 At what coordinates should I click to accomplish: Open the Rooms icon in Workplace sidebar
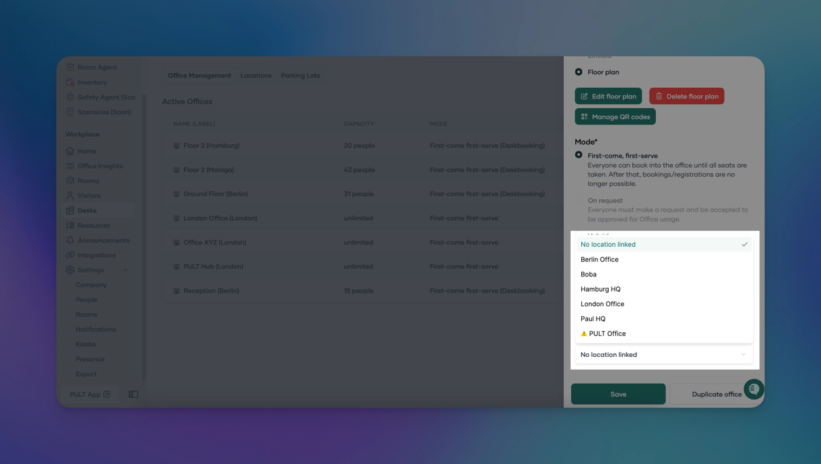coord(70,180)
